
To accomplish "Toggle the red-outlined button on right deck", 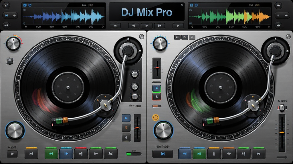I will (x=157, y=97).
